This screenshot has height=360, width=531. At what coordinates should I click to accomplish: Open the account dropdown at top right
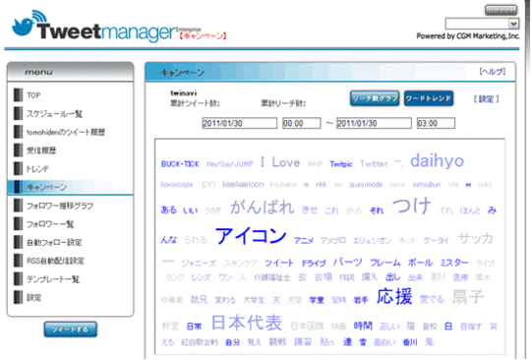point(482,24)
